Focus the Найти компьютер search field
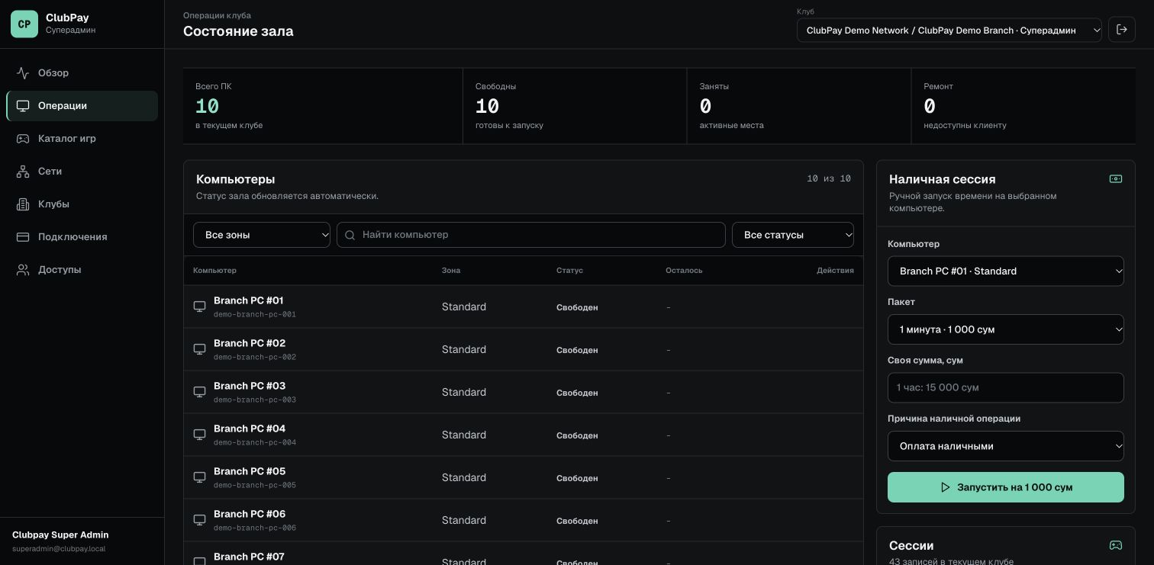 click(x=531, y=235)
